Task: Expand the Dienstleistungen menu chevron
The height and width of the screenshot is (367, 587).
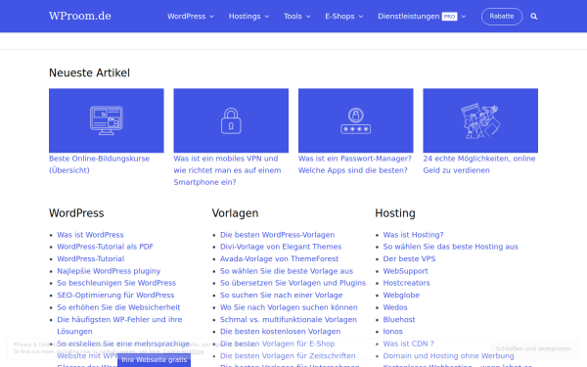Action: coord(464,17)
